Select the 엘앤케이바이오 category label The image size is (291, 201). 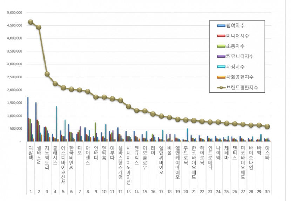pyautogui.click(x=178, y=162)
